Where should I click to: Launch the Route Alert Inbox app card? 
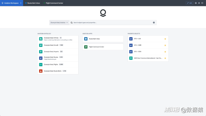(103, 39)
